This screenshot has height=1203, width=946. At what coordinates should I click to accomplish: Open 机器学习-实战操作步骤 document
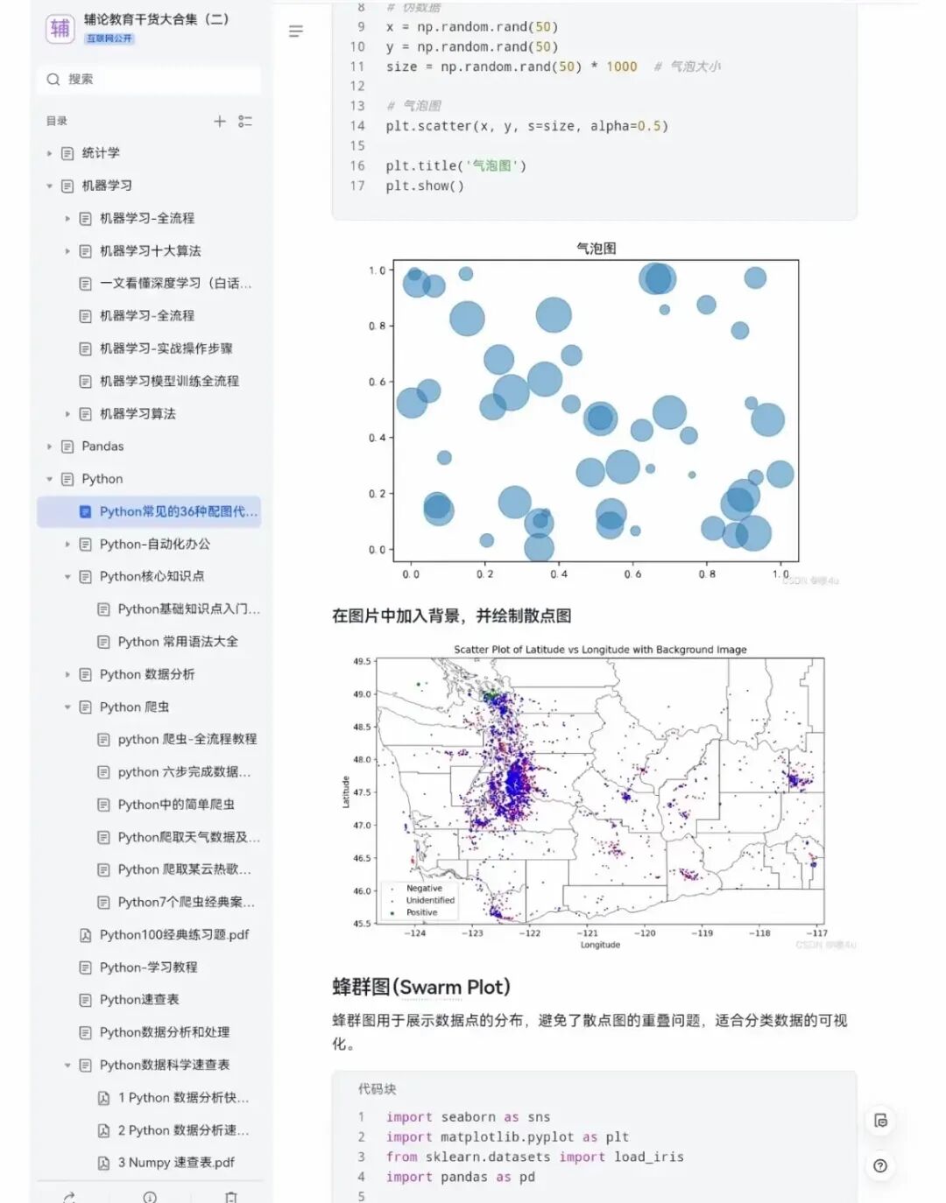pos(166,348)
